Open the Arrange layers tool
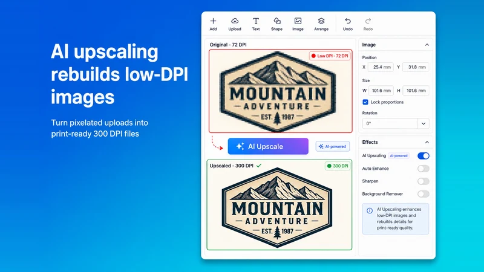Viewport: 484px width, 272px height. (321, 24)
